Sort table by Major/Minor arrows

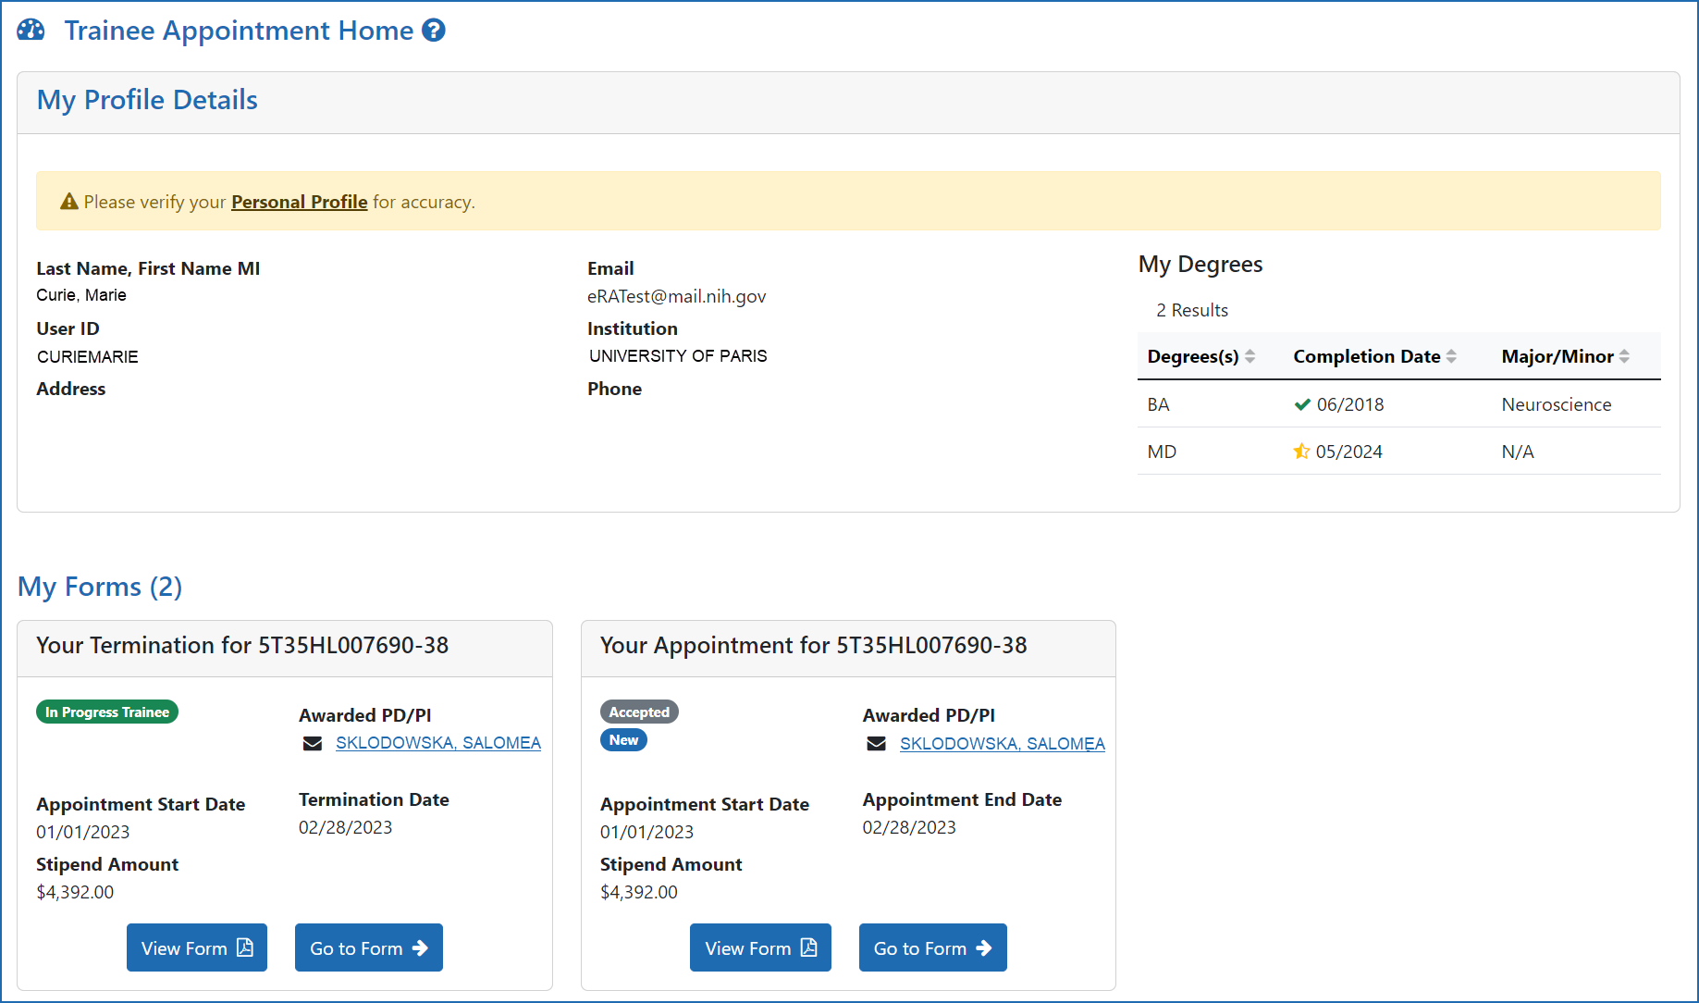pos(1624,356)
